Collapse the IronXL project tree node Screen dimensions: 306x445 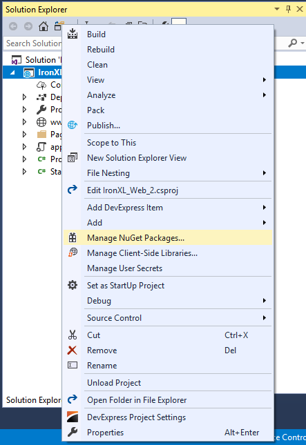tap(12, 72)
